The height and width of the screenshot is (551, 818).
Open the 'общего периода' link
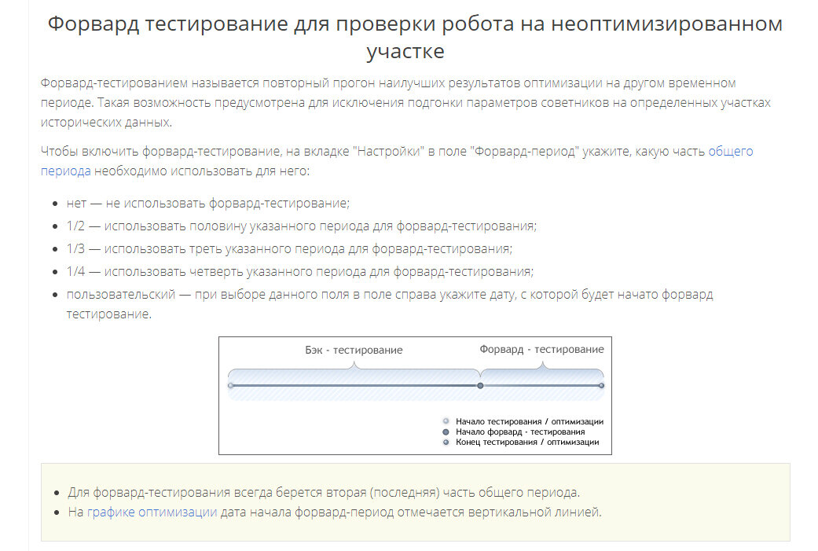point(730,152)
